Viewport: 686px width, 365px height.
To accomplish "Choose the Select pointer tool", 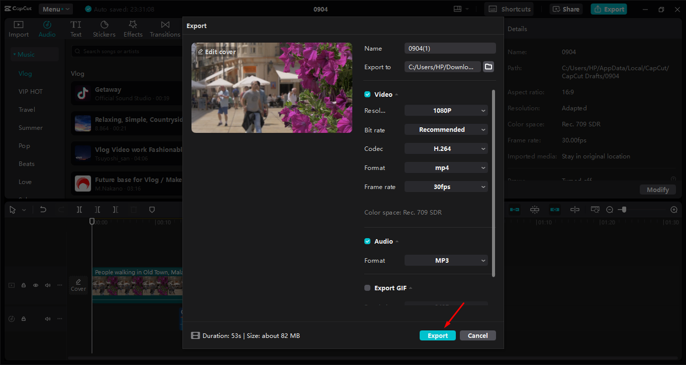I will click(x=12, y=210).
